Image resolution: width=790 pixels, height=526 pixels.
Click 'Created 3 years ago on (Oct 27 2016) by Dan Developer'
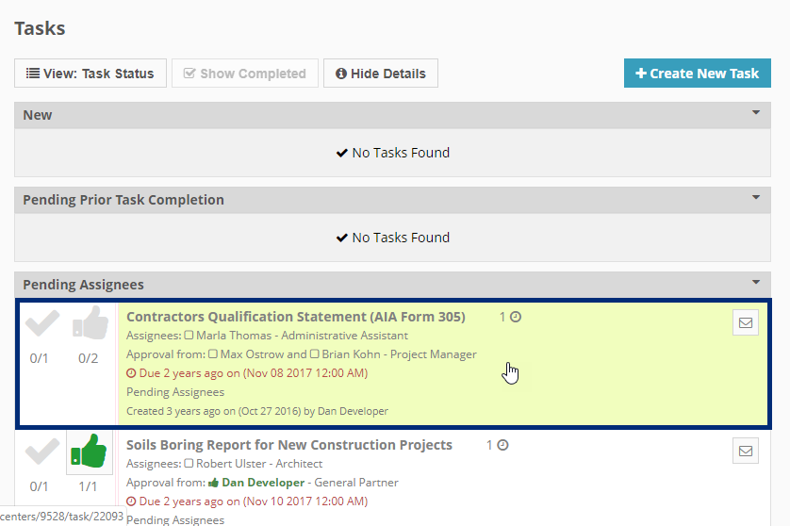click(x=257, y=411)
